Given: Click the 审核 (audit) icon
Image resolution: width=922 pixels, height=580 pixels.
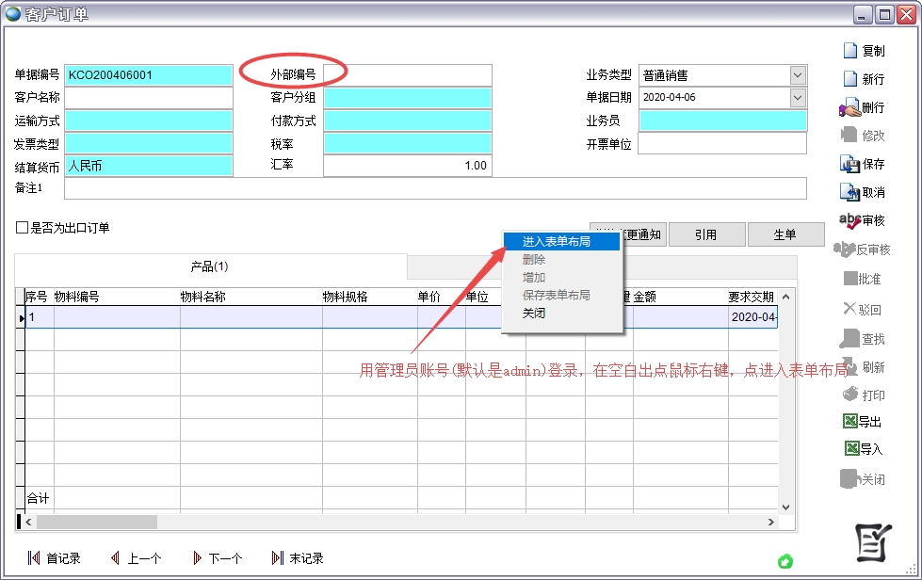Looking at the screenshot, I should [x=849, y=220].
